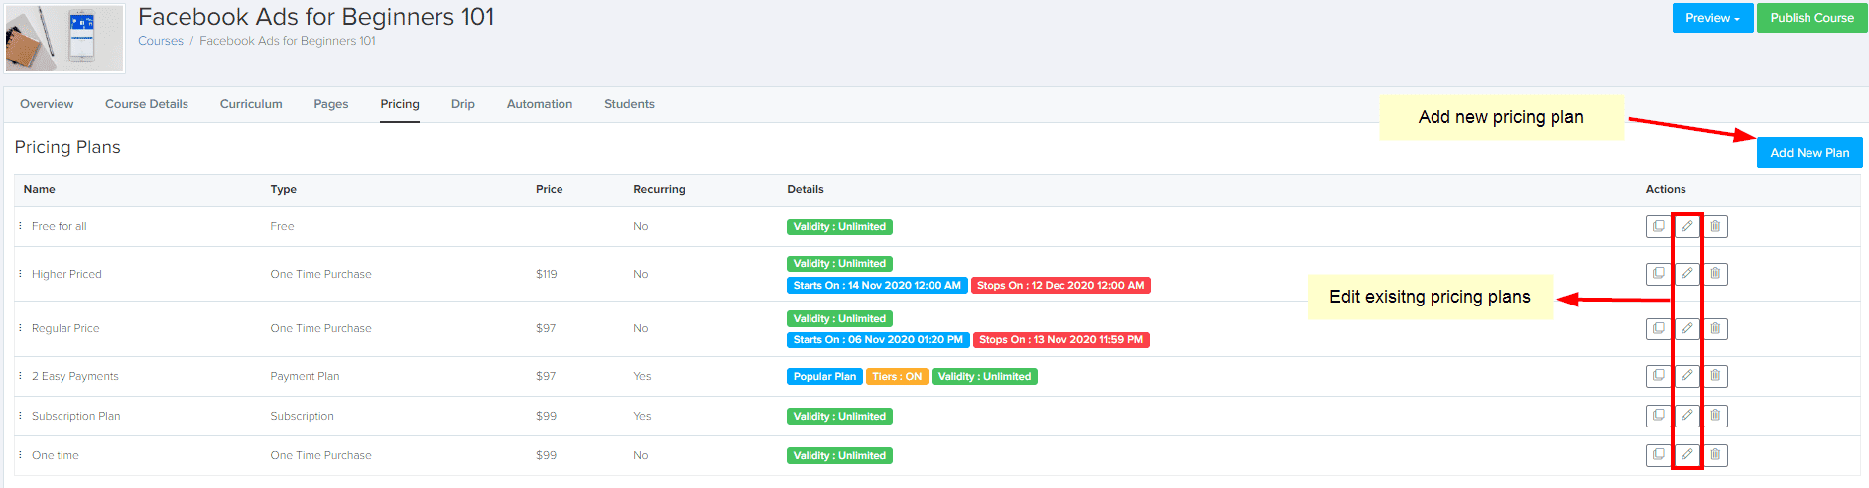Grab the drag handle for Free for all
This screenshot has width=1869, height=488.
click(20, 226)
